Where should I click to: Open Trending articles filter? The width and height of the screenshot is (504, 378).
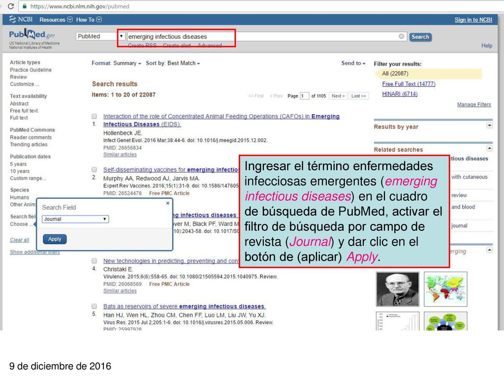coord(29,144)
